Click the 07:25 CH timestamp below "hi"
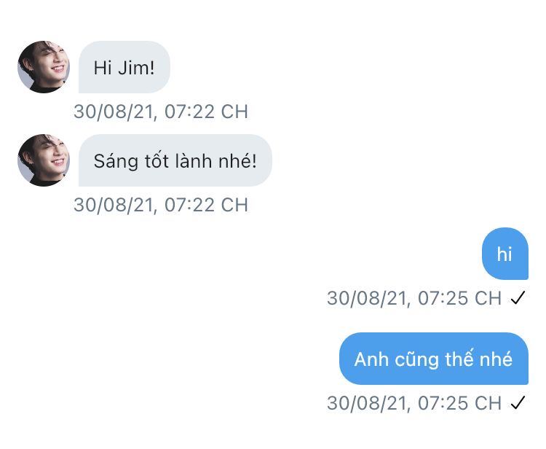 [414, 298]
